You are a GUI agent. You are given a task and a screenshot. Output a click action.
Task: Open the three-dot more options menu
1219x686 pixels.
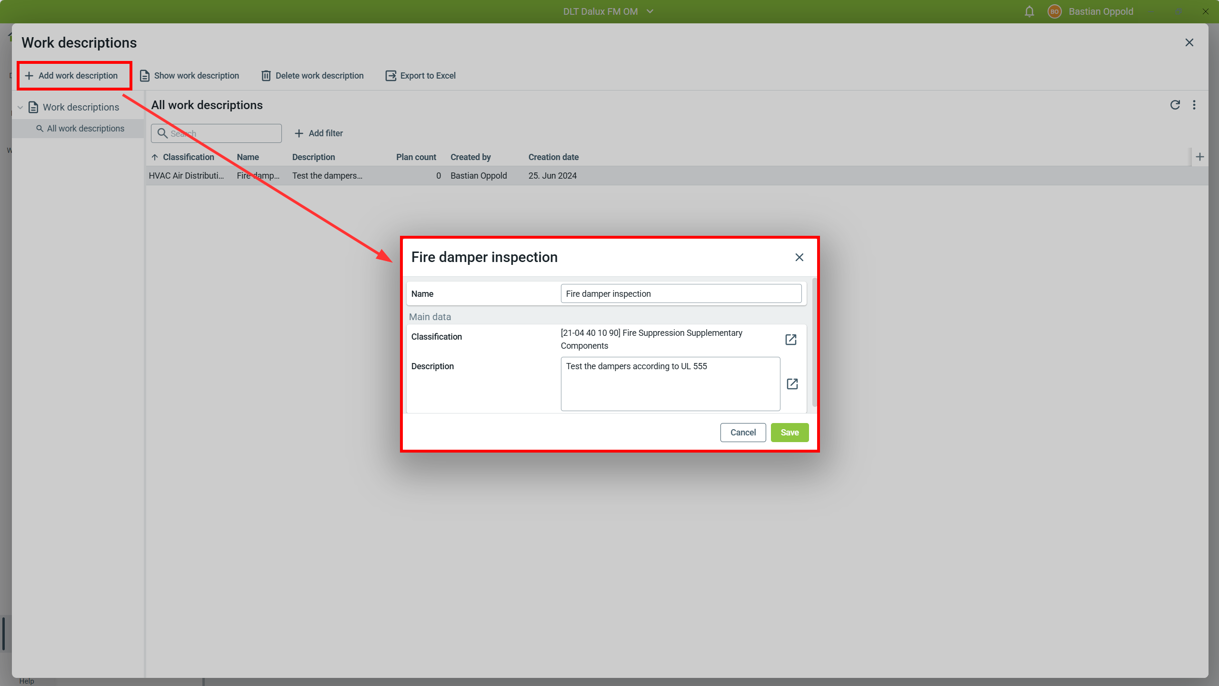pyautogui.click(x=1194, y=105)
